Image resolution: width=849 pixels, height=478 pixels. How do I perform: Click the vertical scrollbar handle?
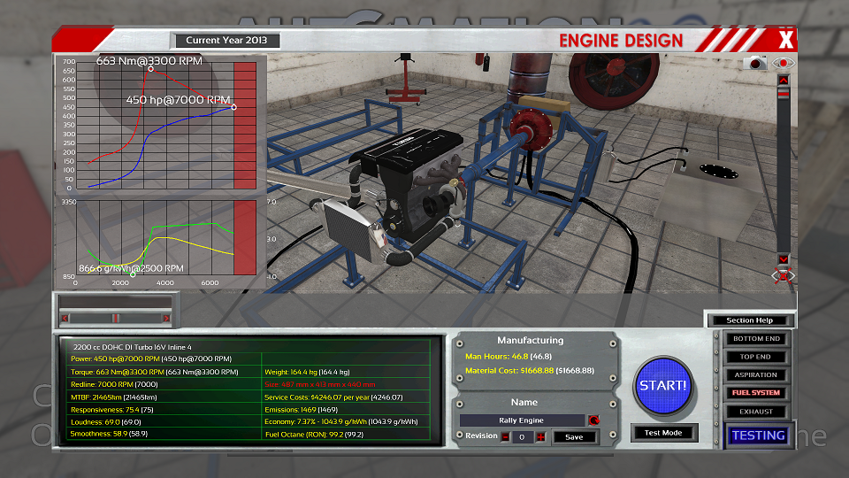[x=783, y=94]
